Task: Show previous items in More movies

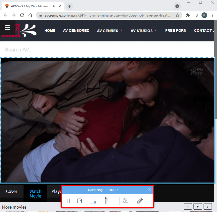Action: (188, 207)
